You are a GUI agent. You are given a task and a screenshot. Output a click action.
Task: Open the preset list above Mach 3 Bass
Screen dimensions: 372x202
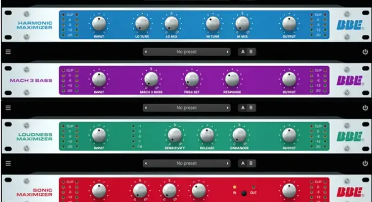pos(186,52)
